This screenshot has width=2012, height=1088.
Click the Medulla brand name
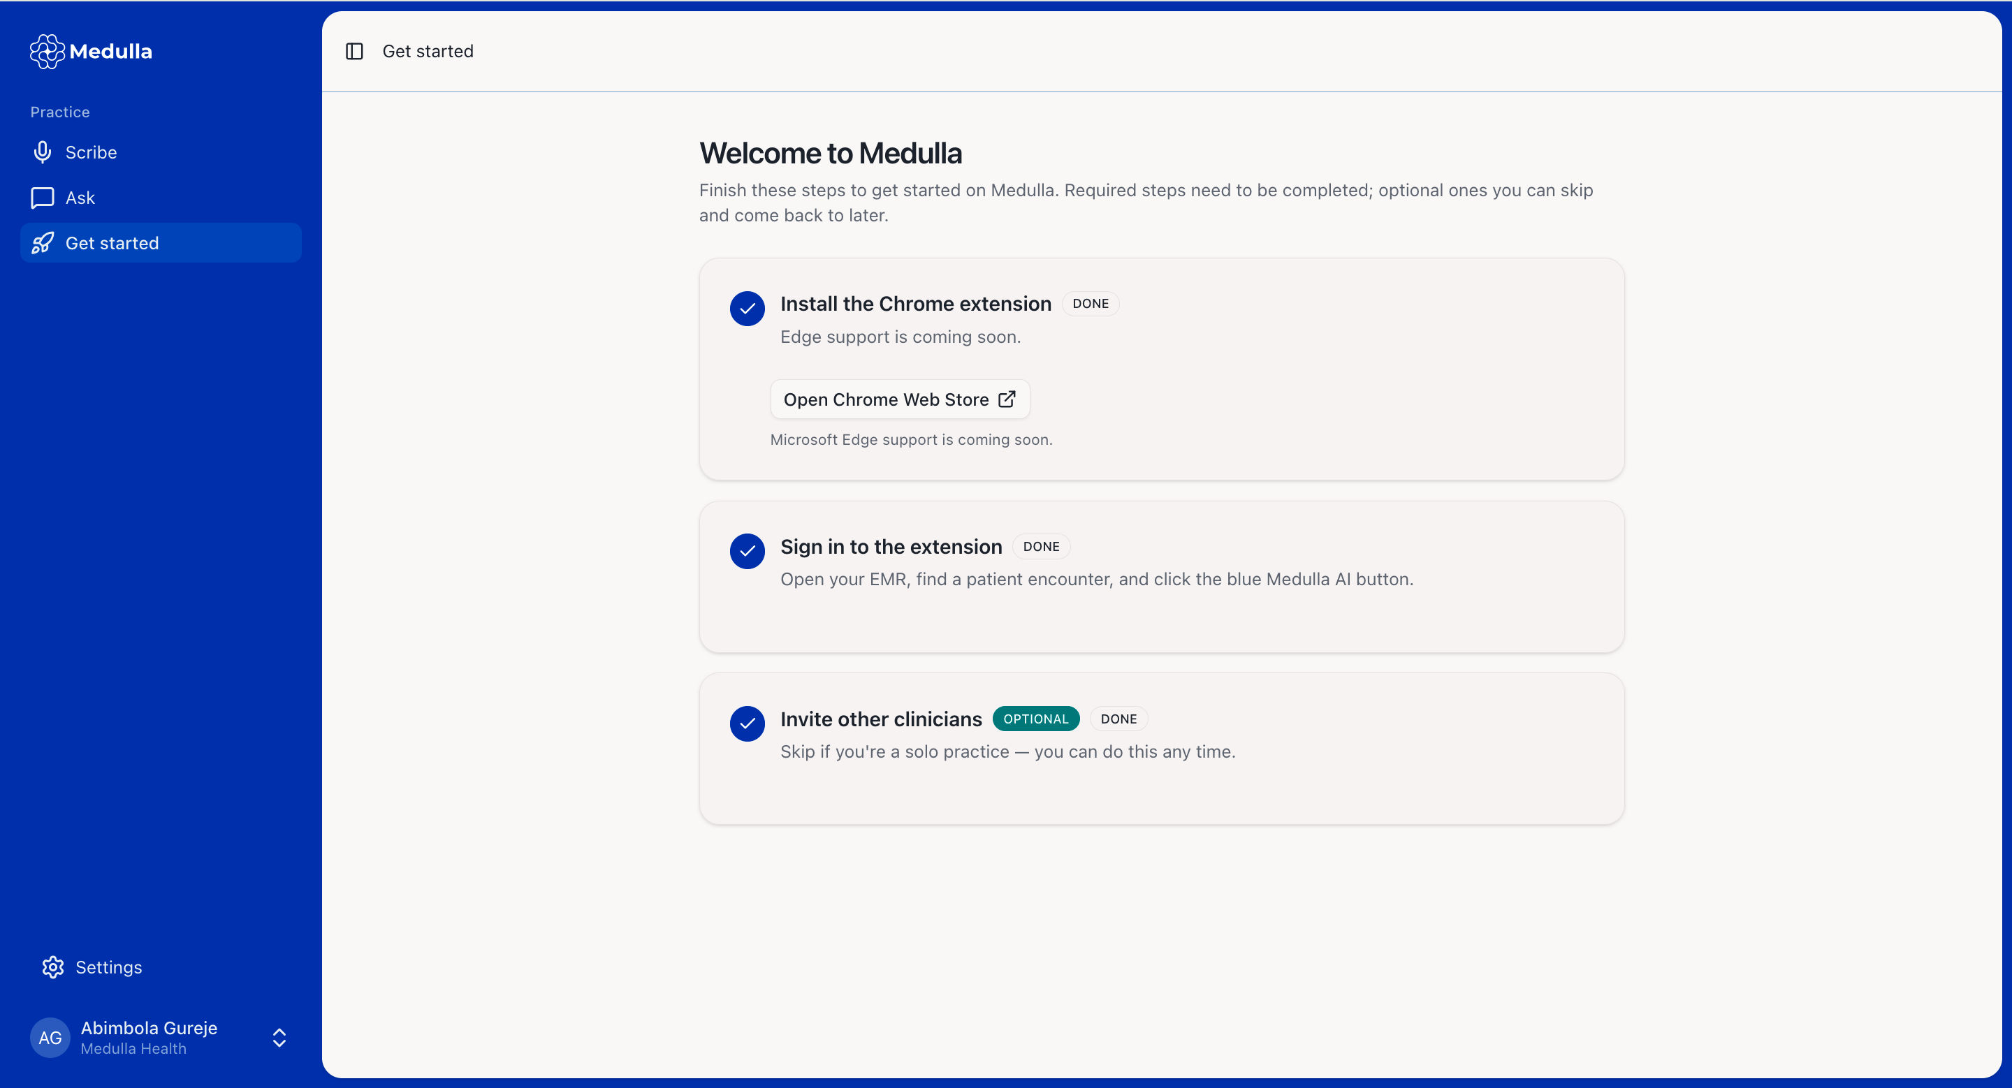111,52
